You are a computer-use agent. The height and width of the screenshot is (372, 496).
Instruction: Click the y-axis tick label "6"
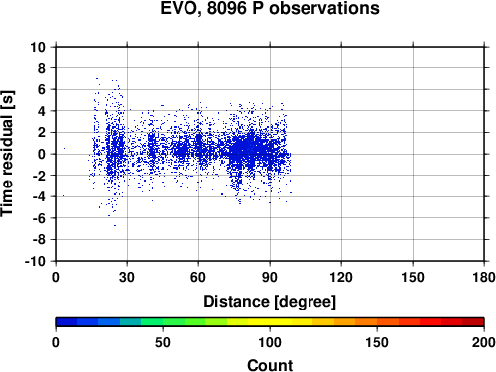(x=42, y=89)
